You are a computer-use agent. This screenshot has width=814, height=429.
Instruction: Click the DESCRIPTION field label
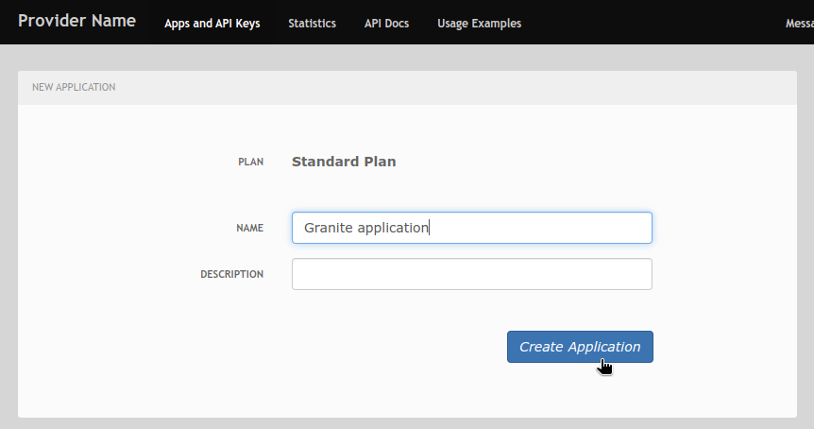pos(232,274)
